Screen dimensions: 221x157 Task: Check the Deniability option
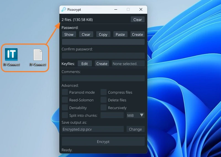click(65, 108)
